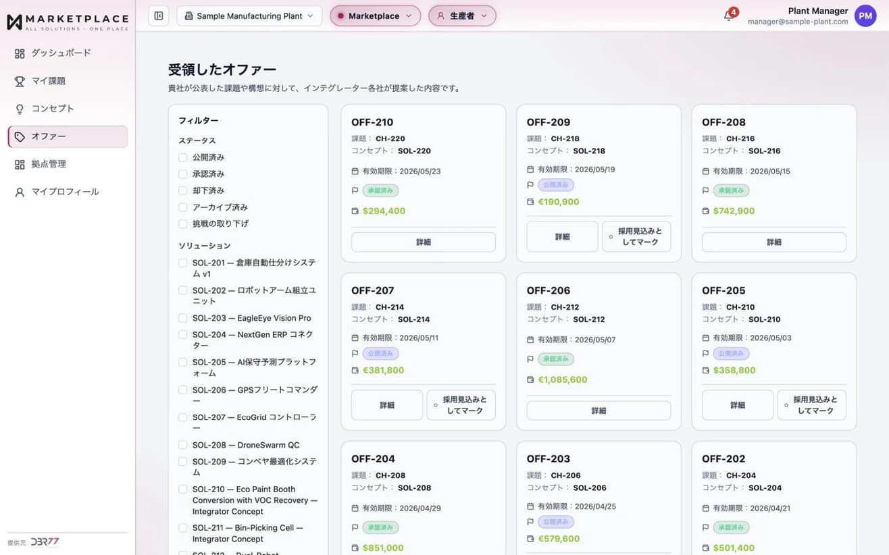This screenshot has width=889, height=555.
Task: Open 詳細 for offer OFF-210
Action: [x=424, y=242]
